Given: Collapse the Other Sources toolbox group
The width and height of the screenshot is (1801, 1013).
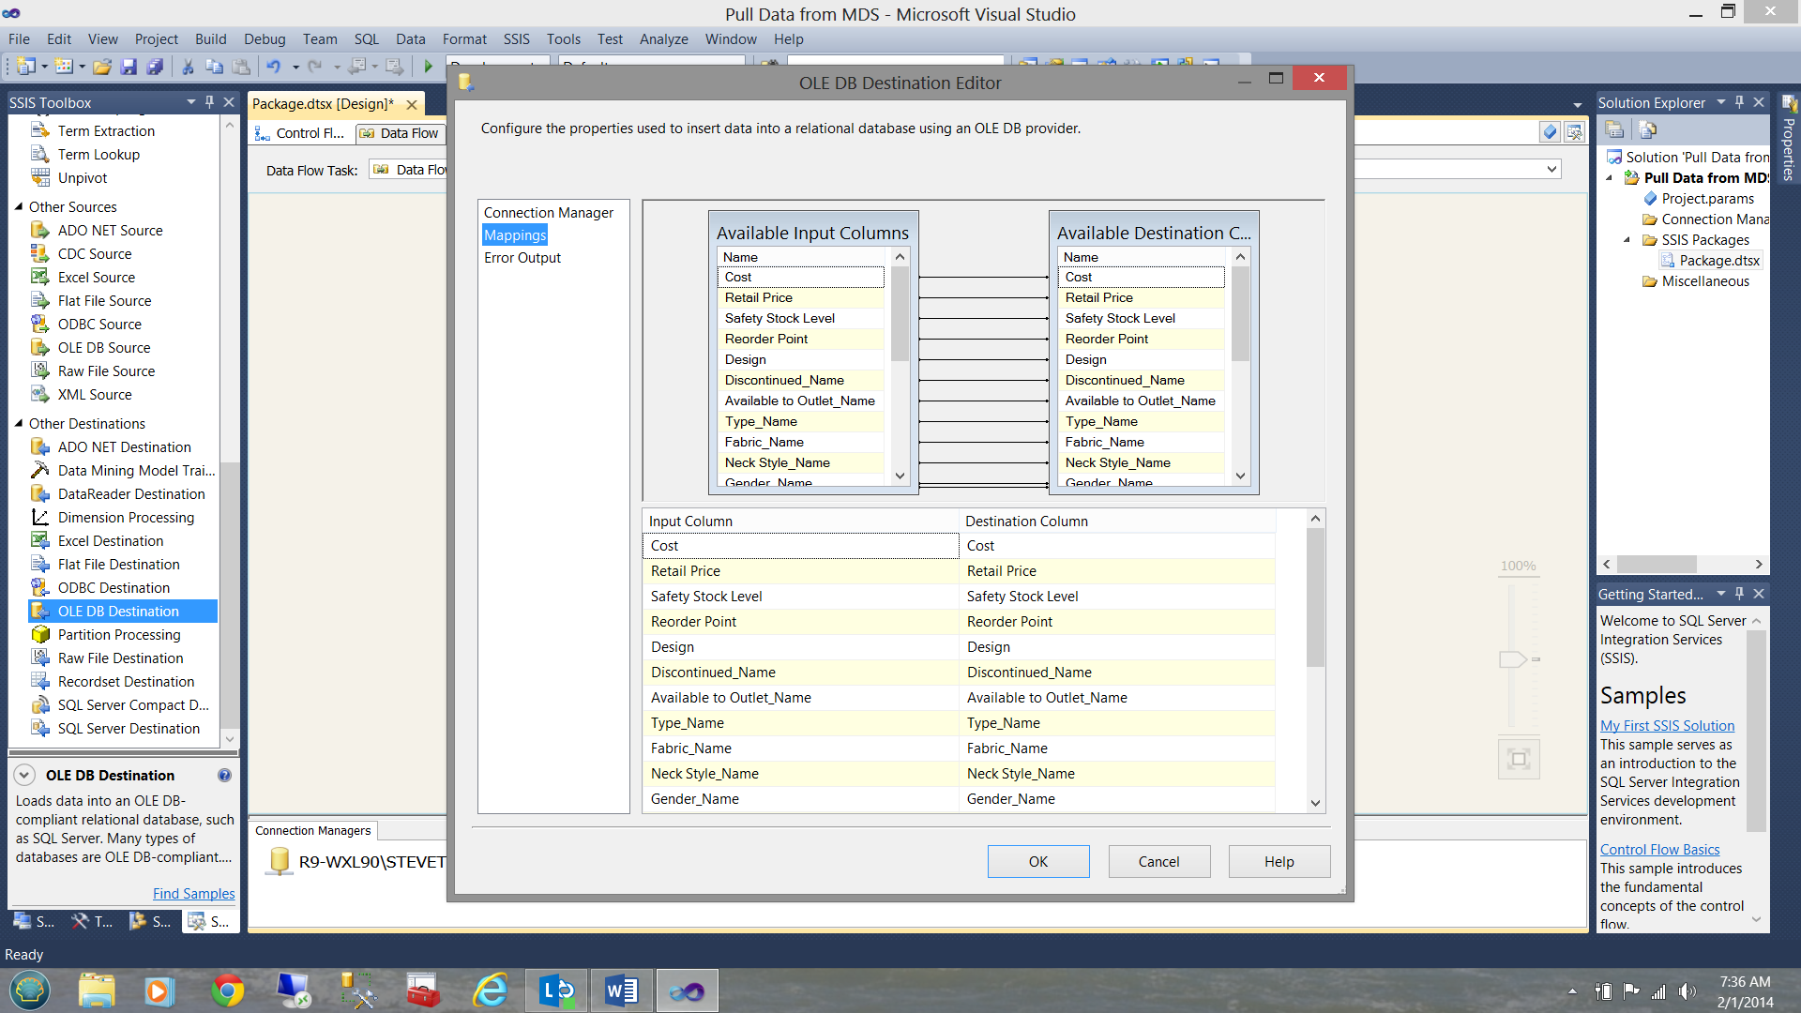Looking at the screenshot, I should click(19, 206).
